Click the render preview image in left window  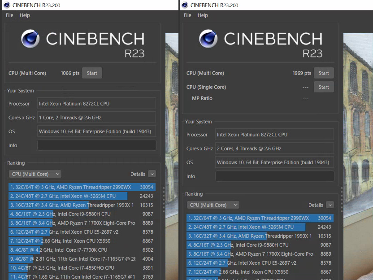coord(172,157)
